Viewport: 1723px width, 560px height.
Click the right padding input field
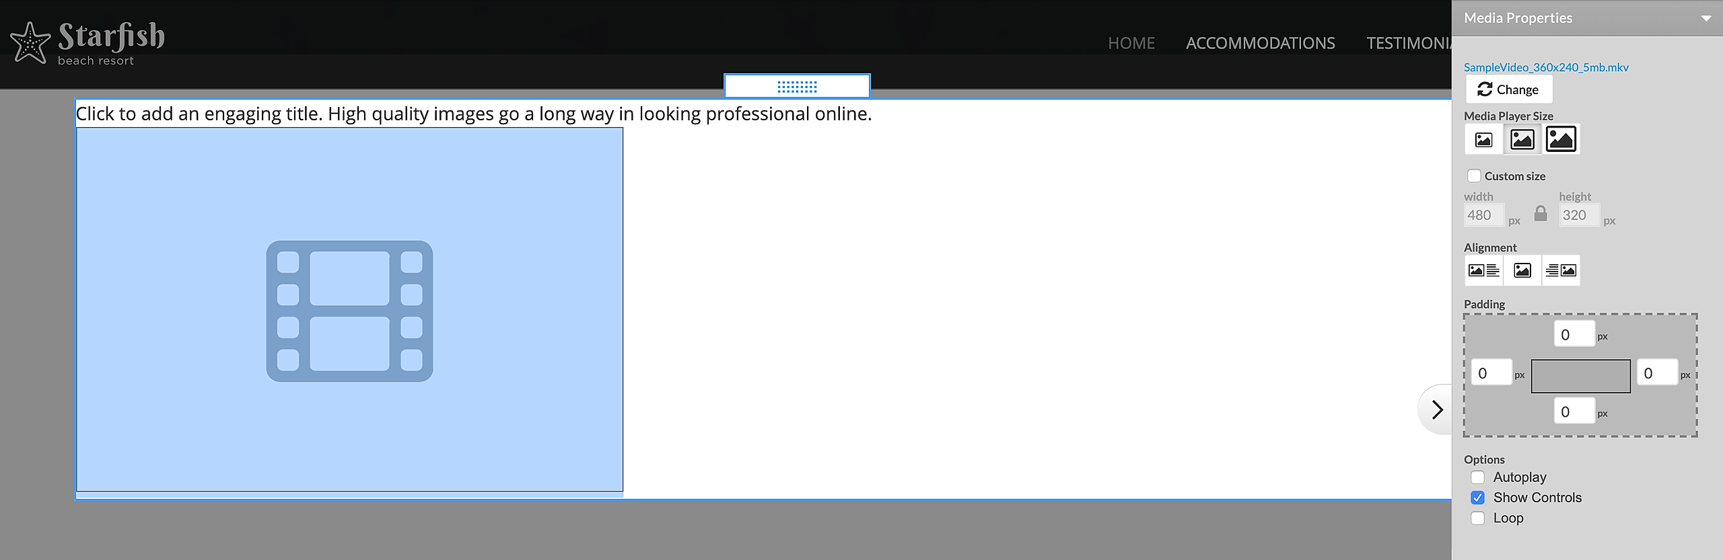tap(1657, 372)
